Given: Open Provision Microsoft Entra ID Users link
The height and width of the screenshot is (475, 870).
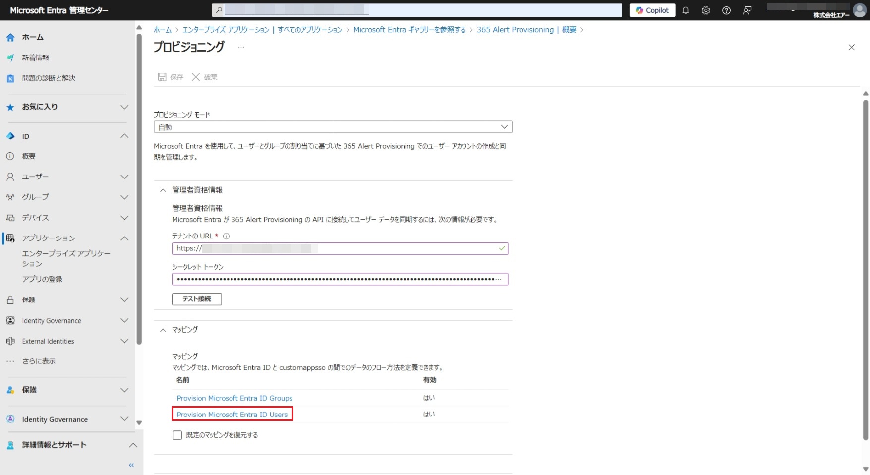Looking at the screenshot, I should pos(232,415).
